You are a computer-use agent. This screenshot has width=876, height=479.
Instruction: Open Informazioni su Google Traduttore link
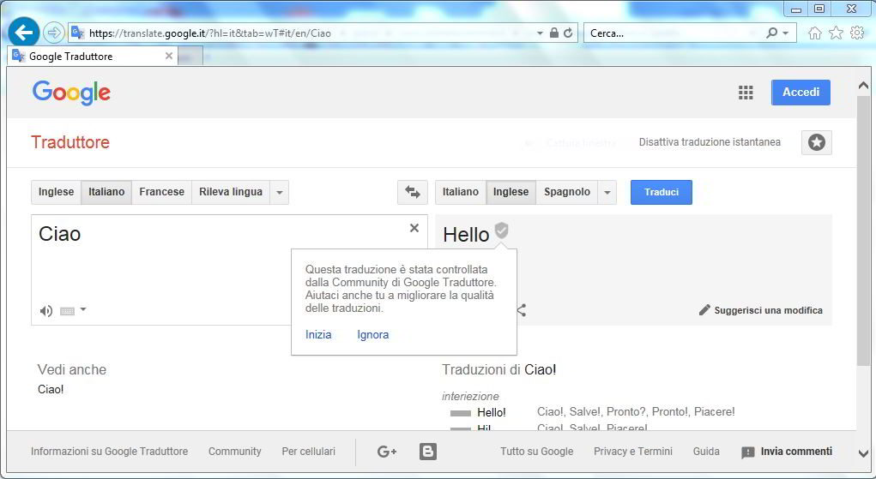coord(110,451)
